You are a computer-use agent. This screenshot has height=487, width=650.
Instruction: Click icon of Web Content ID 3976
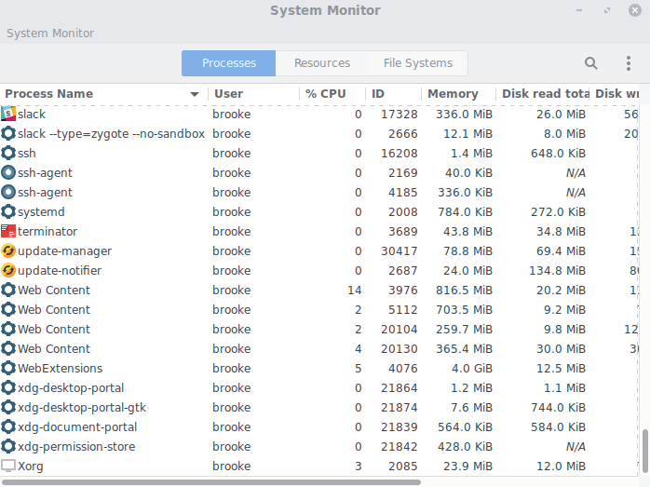click(8, 290)
